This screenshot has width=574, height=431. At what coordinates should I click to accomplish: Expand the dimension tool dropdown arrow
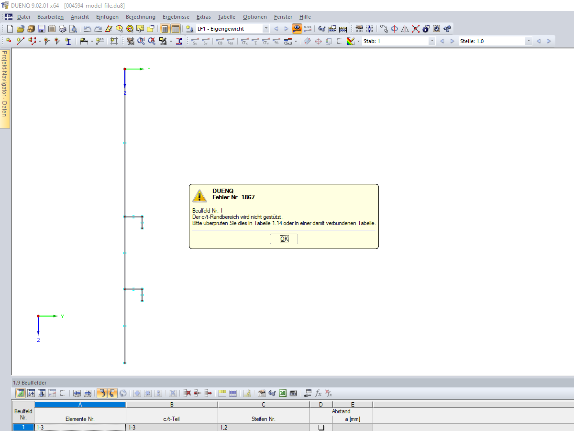91,41
